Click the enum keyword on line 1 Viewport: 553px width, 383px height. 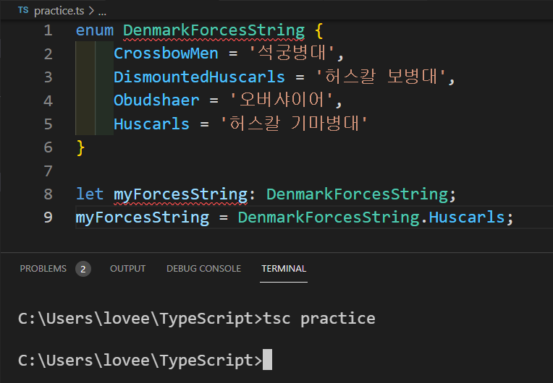point(95,30)
